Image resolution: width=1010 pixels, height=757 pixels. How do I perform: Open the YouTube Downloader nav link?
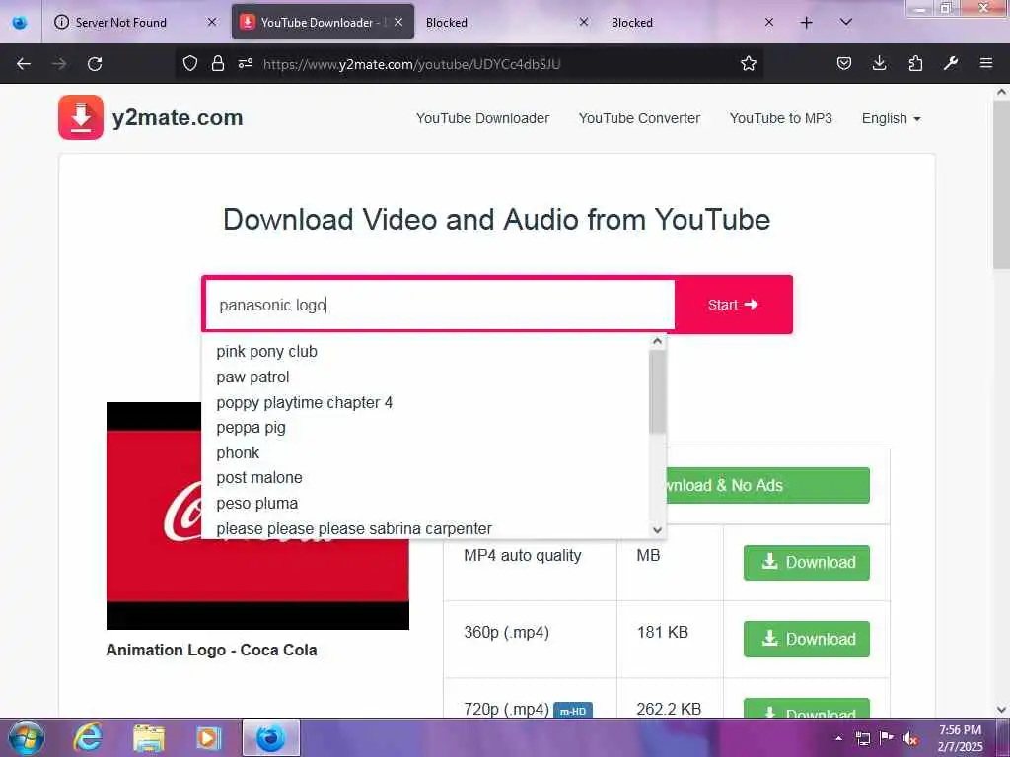[x=482, y=118]
